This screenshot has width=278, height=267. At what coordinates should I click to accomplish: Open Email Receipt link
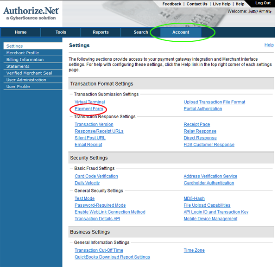(88, 145)
